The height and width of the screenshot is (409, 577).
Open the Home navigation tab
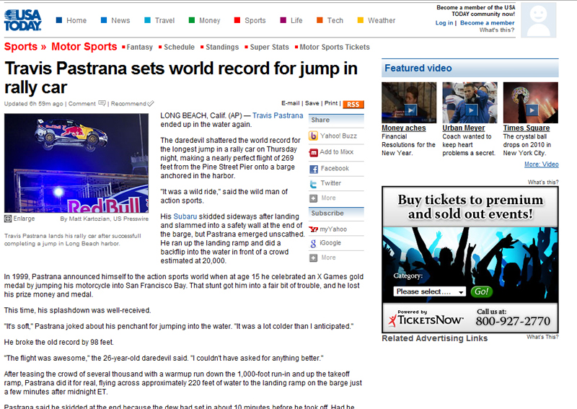click(71, 21)
